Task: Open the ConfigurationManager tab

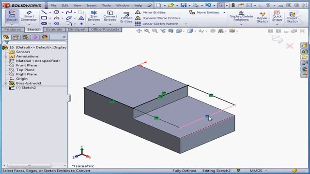Action: coord(26,37)
